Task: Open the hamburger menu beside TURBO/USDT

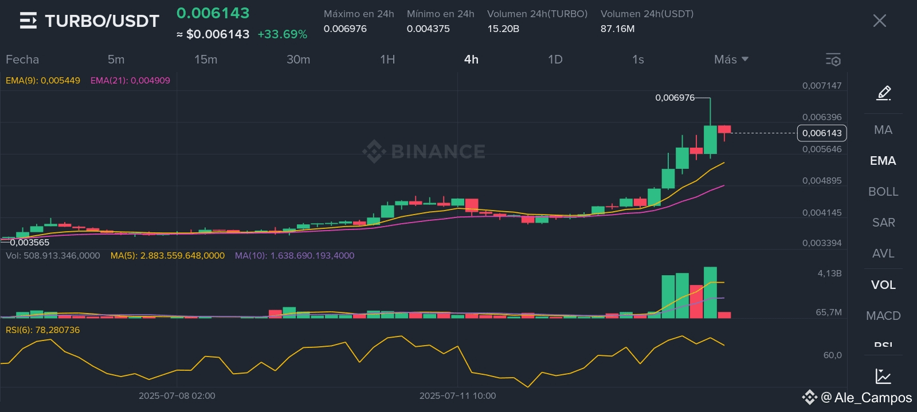Action: [28, 21]
